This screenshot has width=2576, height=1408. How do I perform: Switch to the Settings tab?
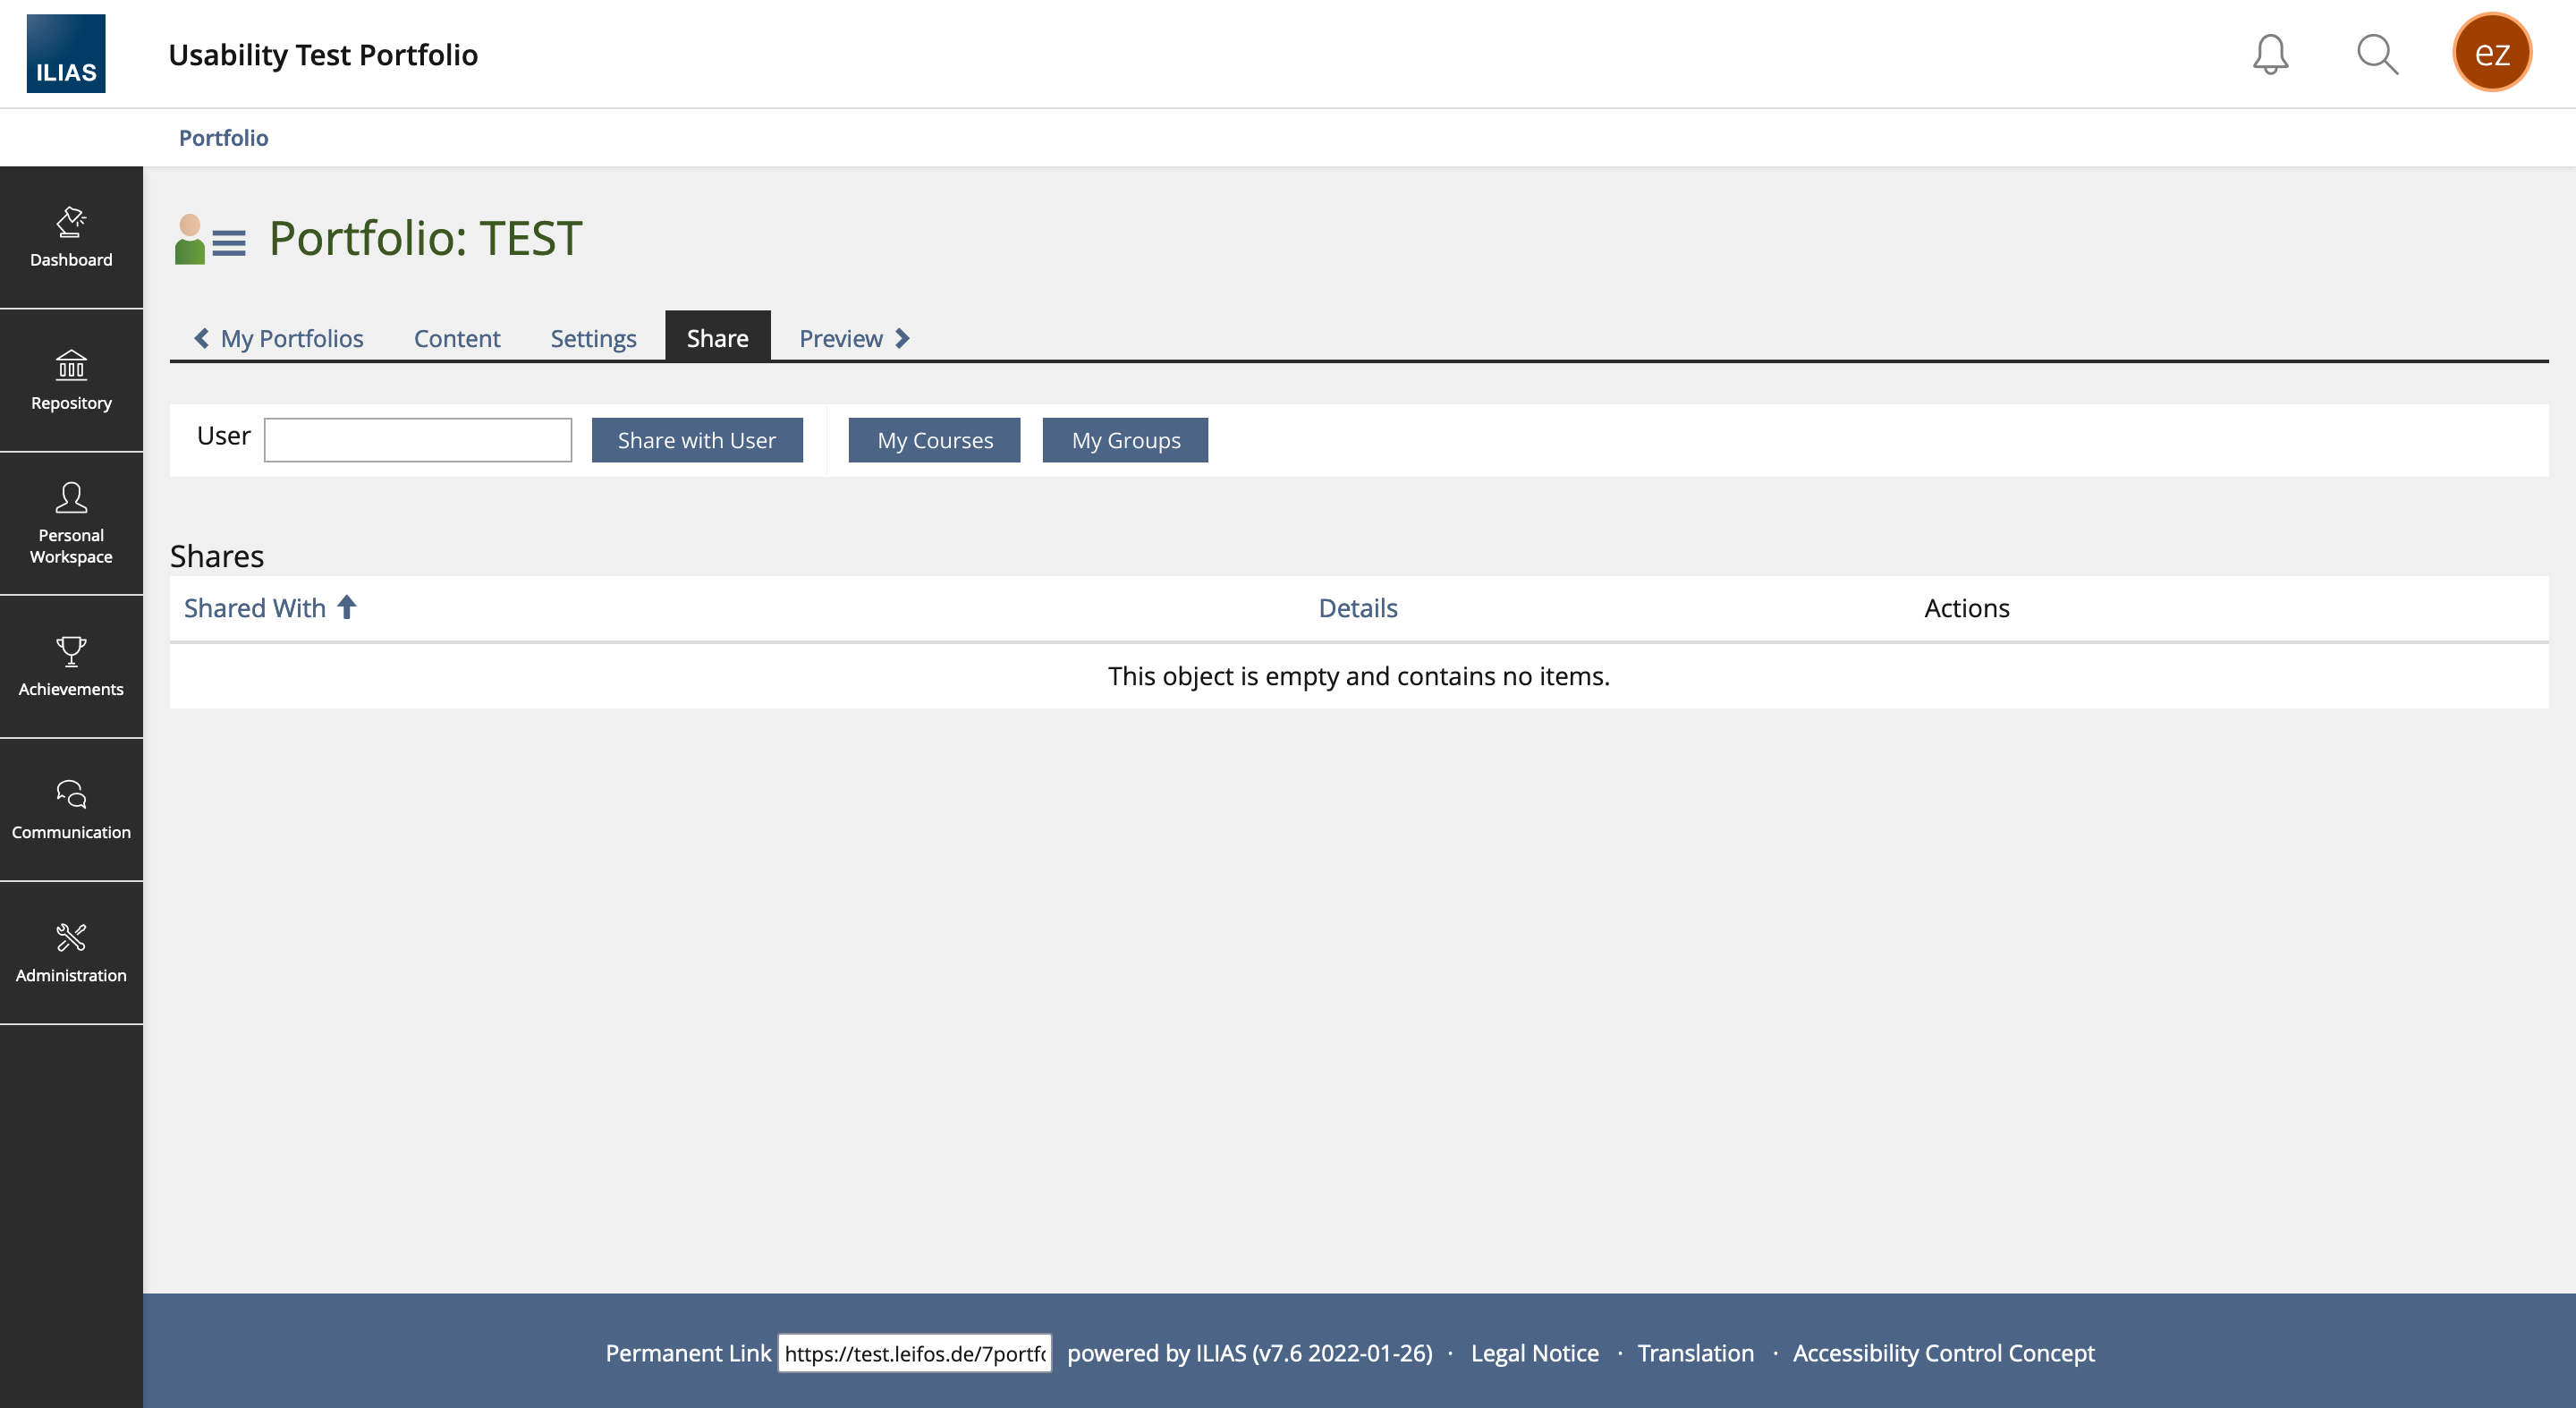(x=593, y=339)
